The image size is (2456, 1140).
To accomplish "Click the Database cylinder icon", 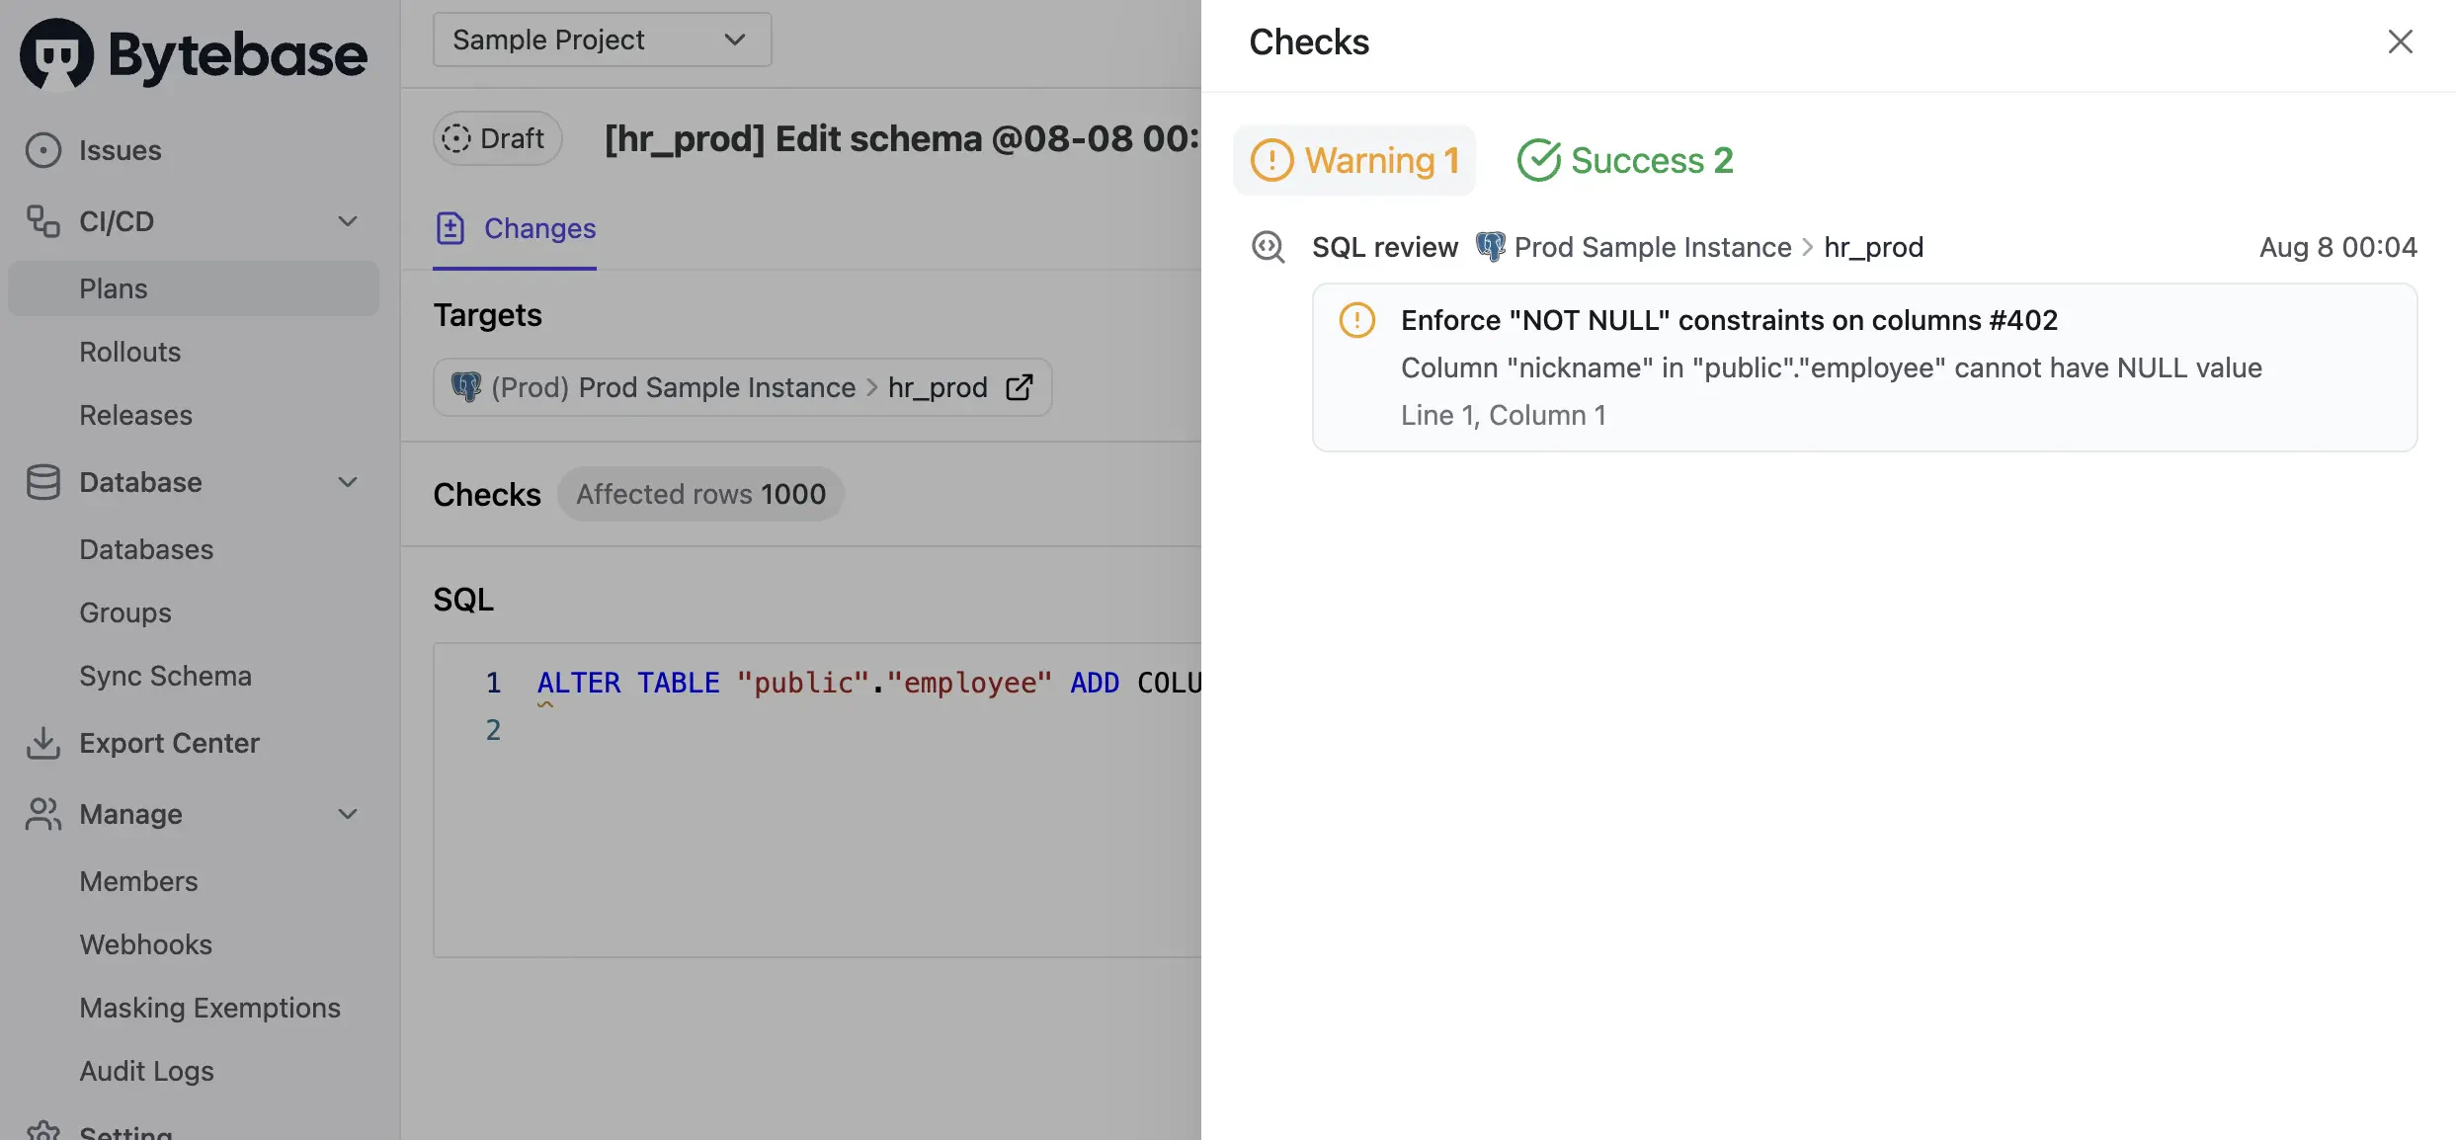I will 43,482.
